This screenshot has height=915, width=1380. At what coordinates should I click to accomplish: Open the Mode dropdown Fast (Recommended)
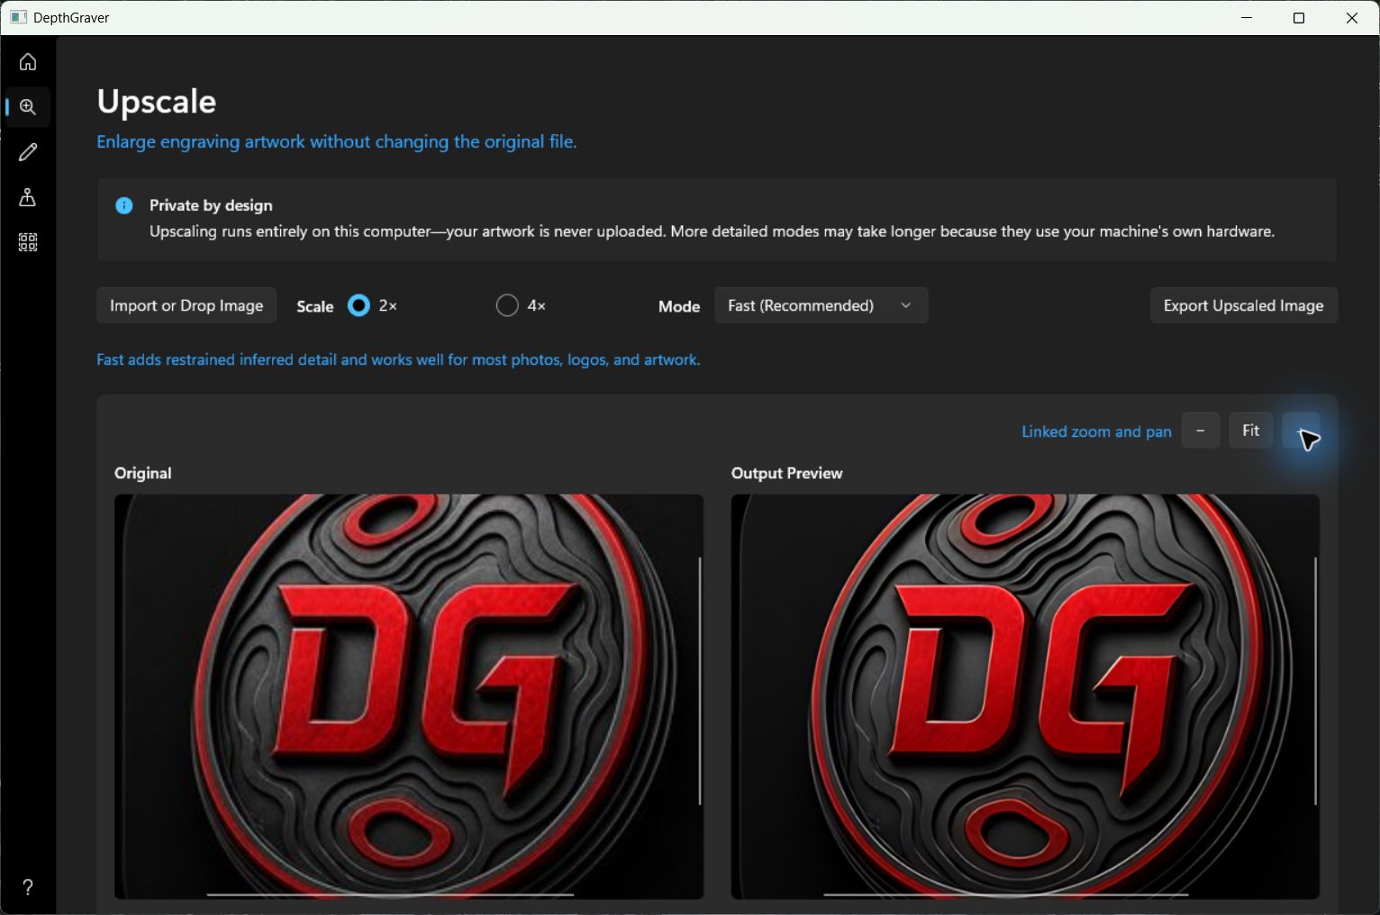tap(821, 305)
